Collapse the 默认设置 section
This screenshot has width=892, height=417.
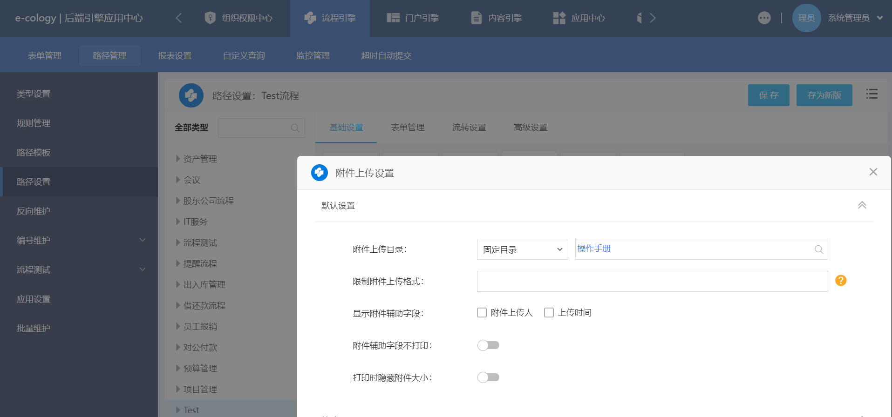coord(862,205)
